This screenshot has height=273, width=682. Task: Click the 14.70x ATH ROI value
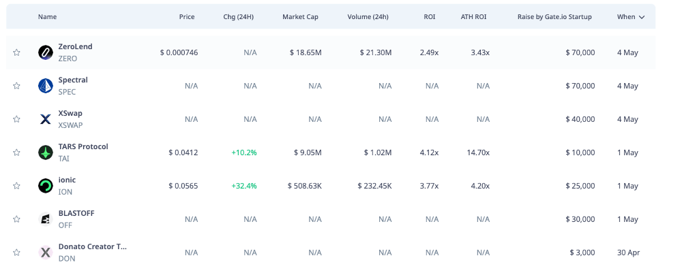pyautogui.click(x=479, y=152)
